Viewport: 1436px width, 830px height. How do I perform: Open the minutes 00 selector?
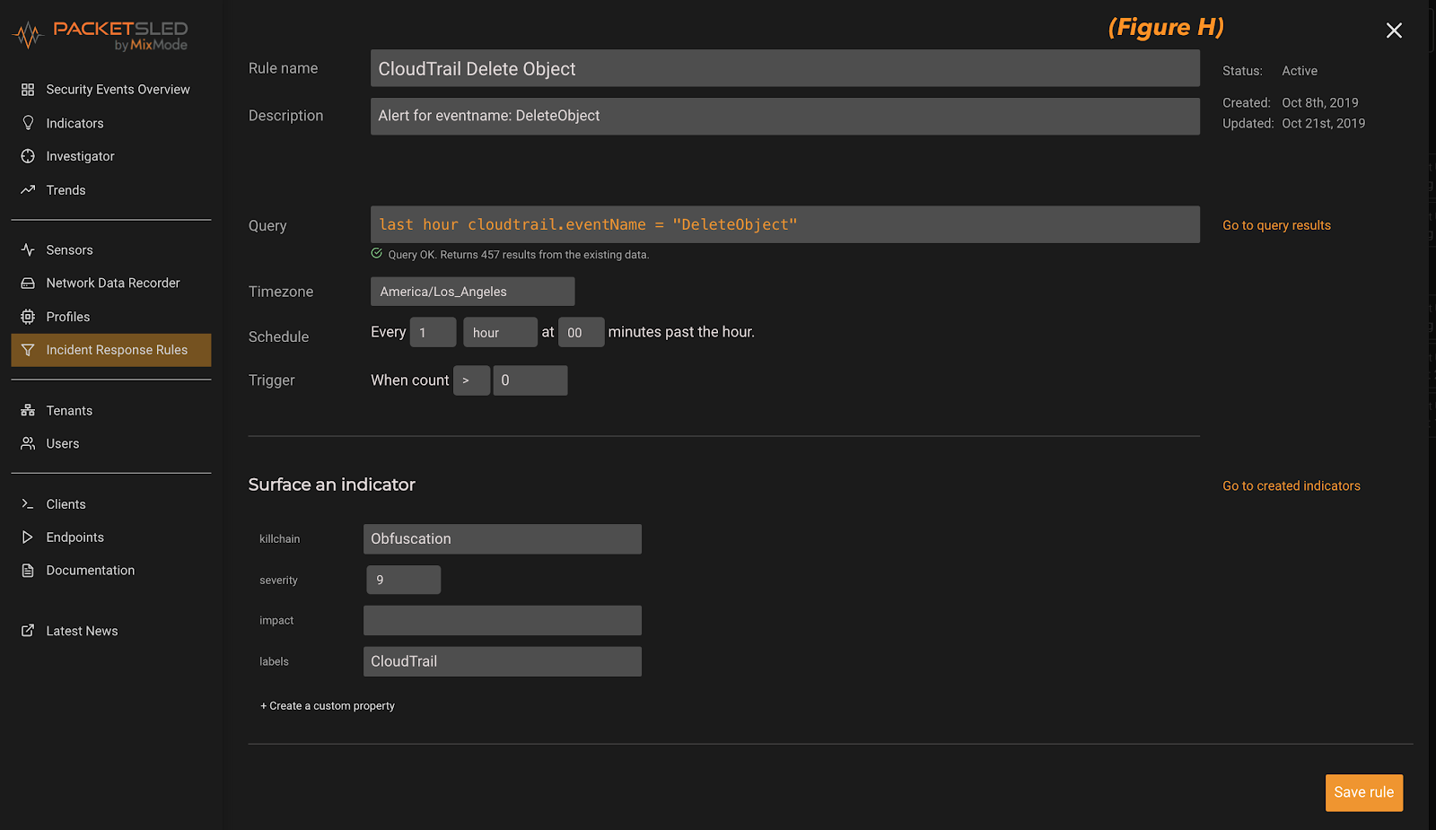pos(581,332)
